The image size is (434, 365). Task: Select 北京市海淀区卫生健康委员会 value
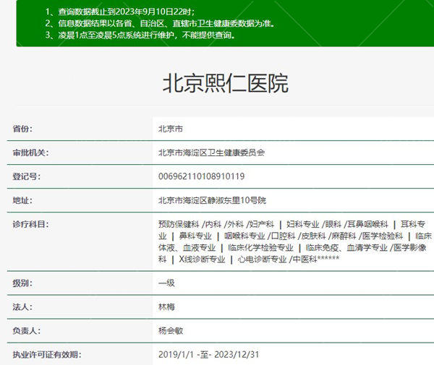[211, 153]
